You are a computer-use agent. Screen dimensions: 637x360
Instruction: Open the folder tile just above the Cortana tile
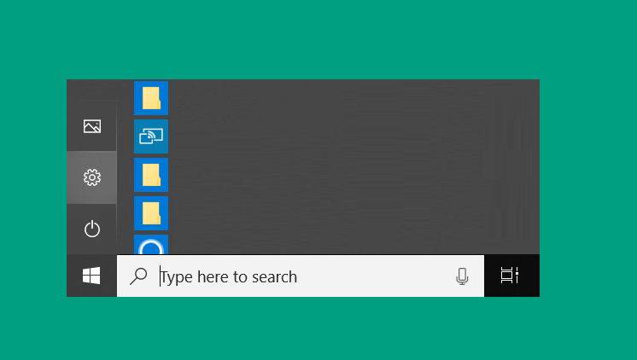(151, 213)
